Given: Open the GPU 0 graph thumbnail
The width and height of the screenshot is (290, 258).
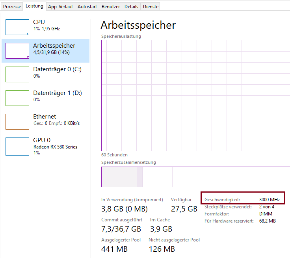Looking at the screenshot, I should tap(17, 145).
